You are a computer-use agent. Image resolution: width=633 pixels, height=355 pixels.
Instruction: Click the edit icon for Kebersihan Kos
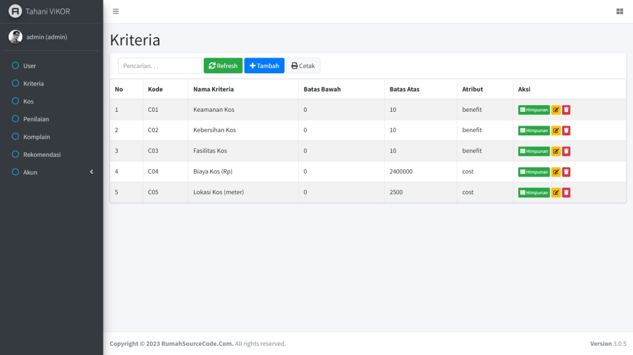(556, 130)
